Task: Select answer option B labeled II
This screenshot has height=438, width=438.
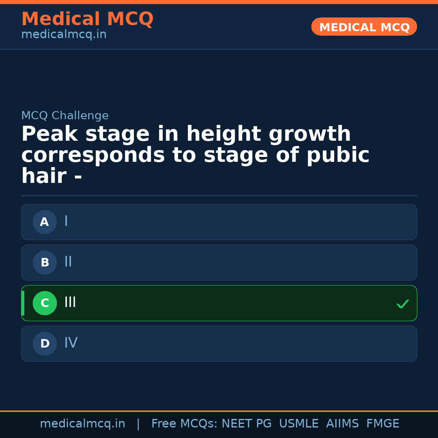Action: point(219,262)
